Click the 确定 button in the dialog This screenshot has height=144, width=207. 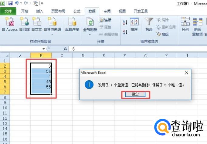[135, 94]
